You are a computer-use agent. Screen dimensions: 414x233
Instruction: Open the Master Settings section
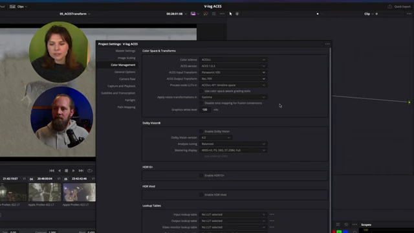125,50
